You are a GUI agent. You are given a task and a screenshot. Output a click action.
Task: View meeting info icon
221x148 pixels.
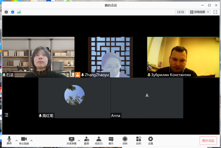pyautogui.click(x=6, y=12)
